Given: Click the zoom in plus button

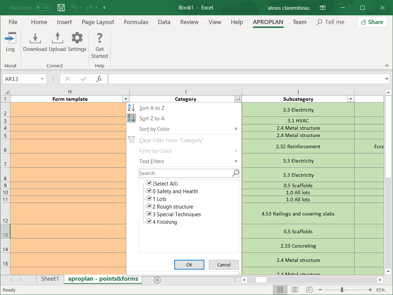Looking at the screenshot, I should tap(370, 290).
